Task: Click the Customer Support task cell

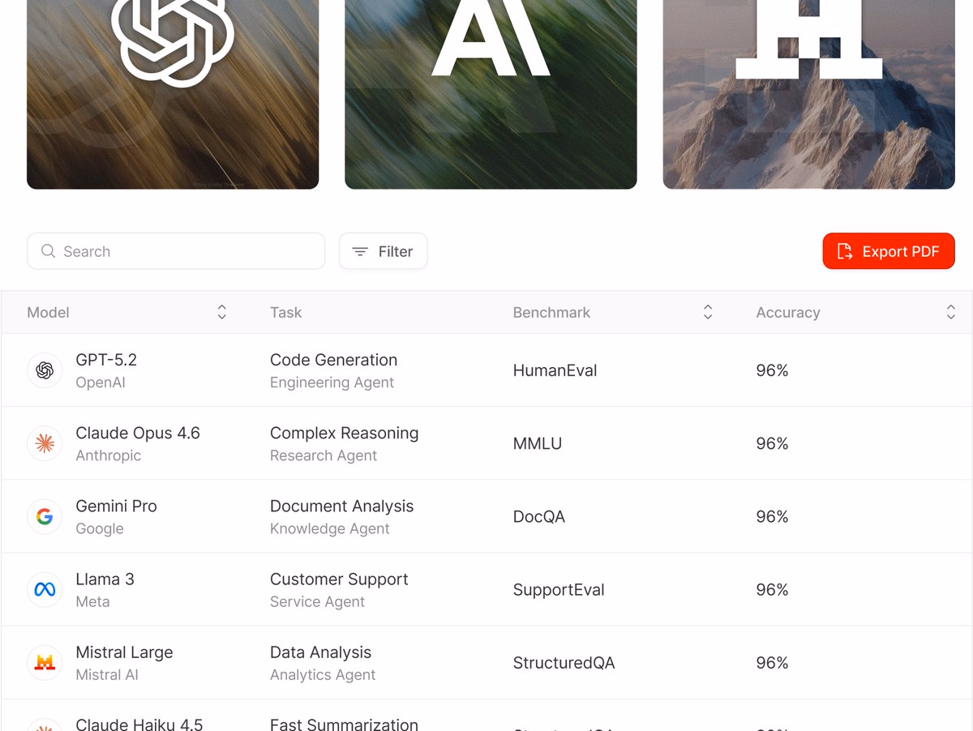Action: [x=339, y=579]
